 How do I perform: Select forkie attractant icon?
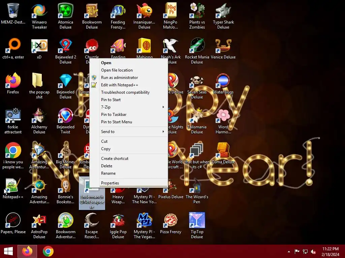pos(13,115)
